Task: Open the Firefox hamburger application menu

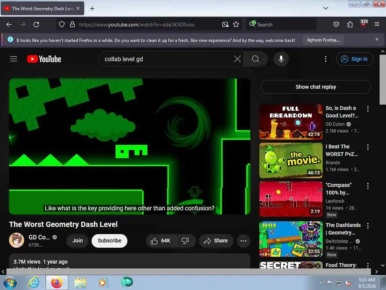Action: click(x=377, y=24)
